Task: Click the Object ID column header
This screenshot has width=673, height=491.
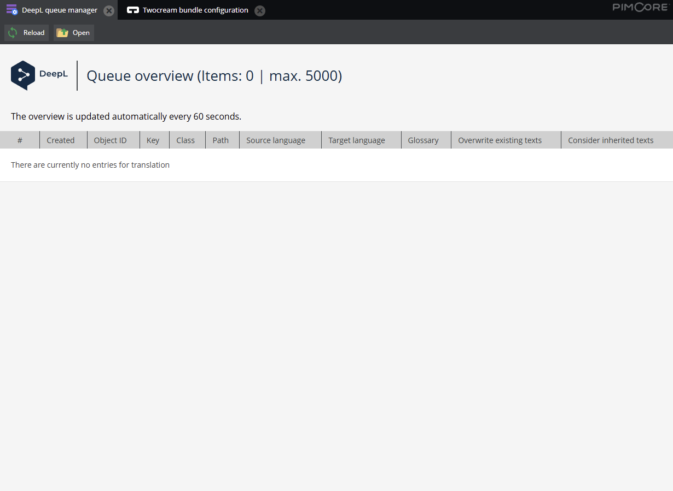Action: (113, 140)
